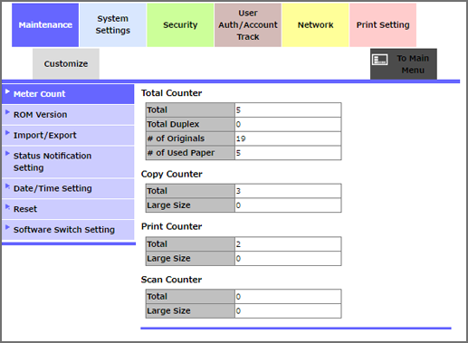Click the arrow icon beside Status Notification Setting
The height and width of the screenshot is (343, 468).
click(7, 153)
